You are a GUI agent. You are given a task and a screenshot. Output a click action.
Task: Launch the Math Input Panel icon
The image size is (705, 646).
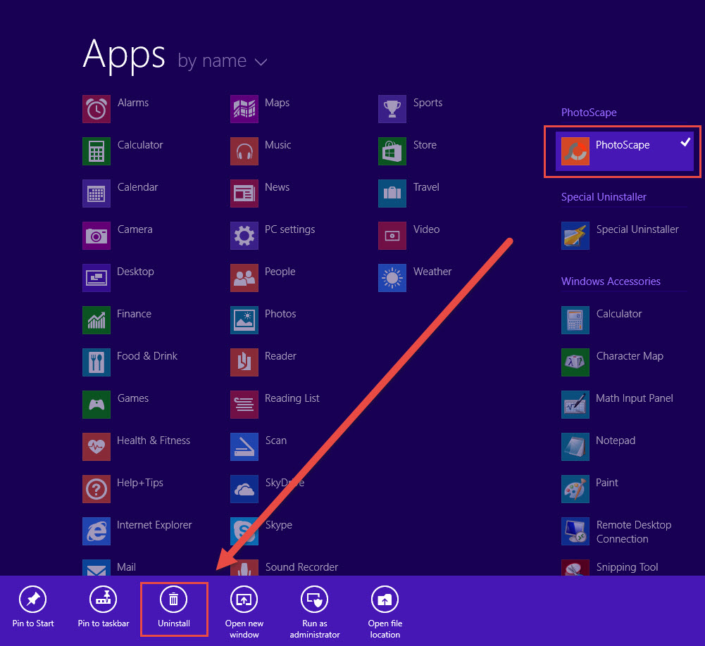tap(575, 405)
